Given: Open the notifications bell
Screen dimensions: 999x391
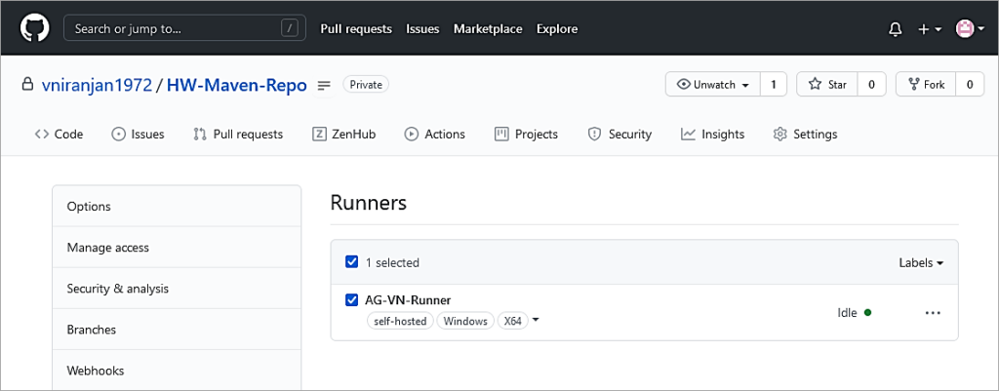Looking at the screenshot, I should [896, 29].
